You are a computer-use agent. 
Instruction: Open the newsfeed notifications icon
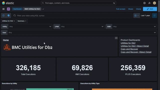[149, 3]
